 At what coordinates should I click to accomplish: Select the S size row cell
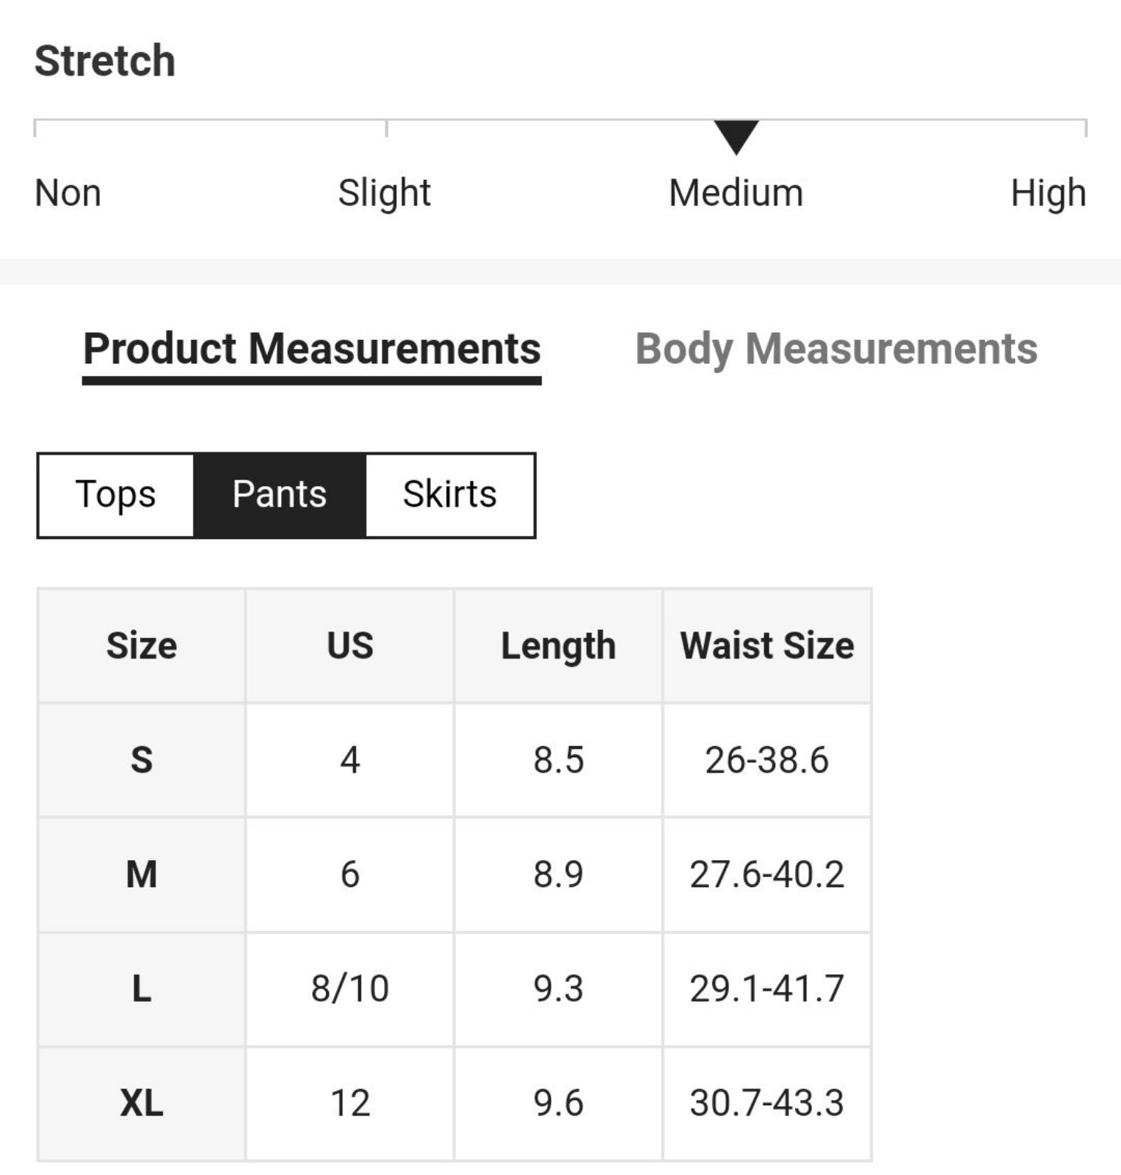(142, 760)
